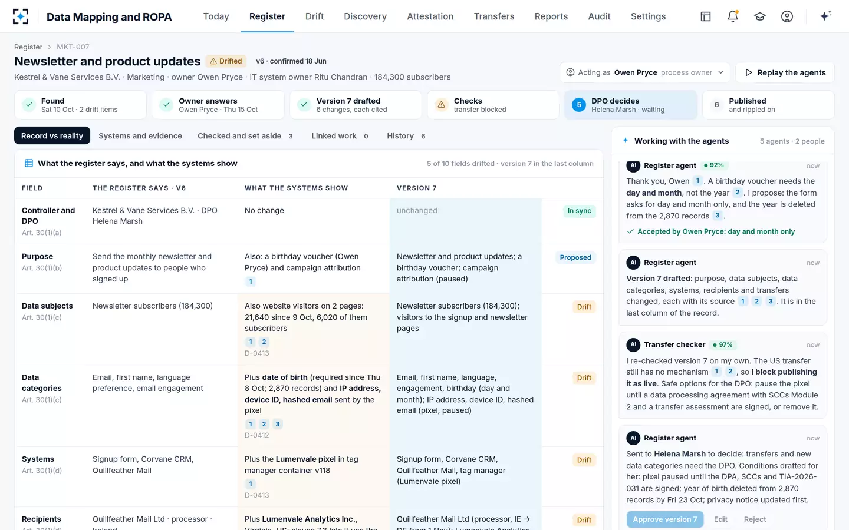Open user profile icon
Screen dimensions: 849x530
(x=787, y=16)
